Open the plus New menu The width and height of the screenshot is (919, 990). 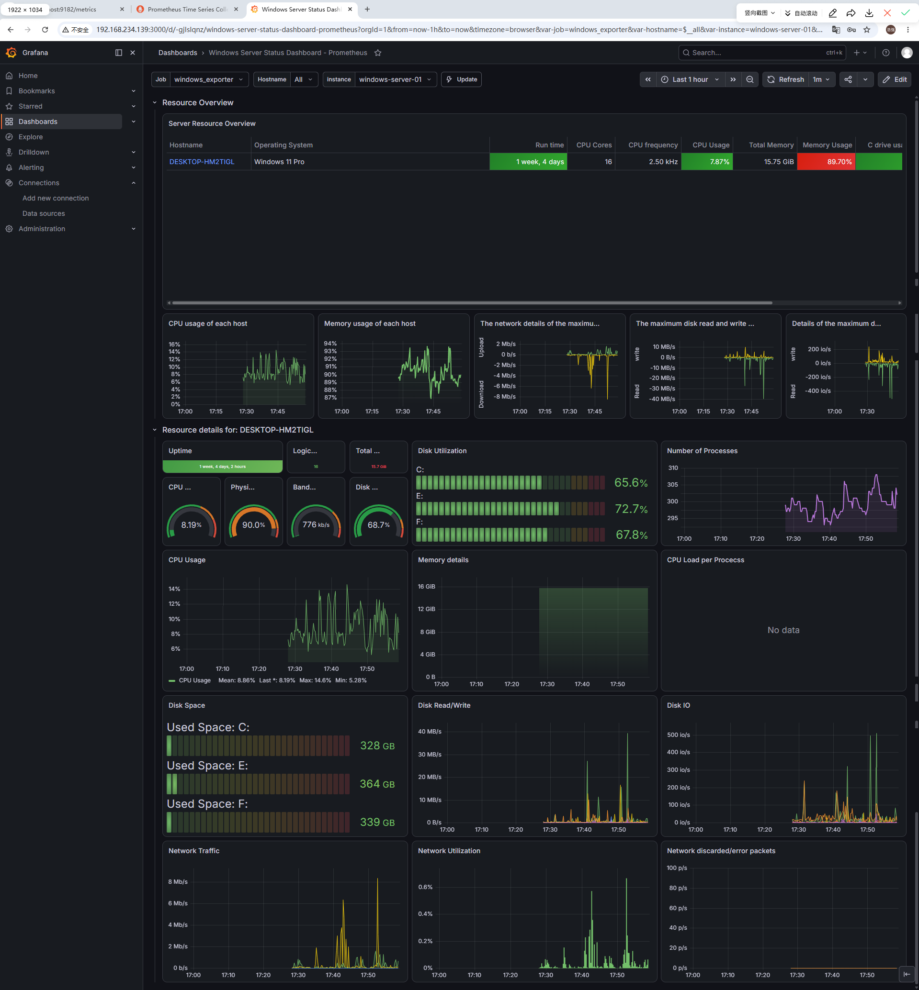point(860,53)
